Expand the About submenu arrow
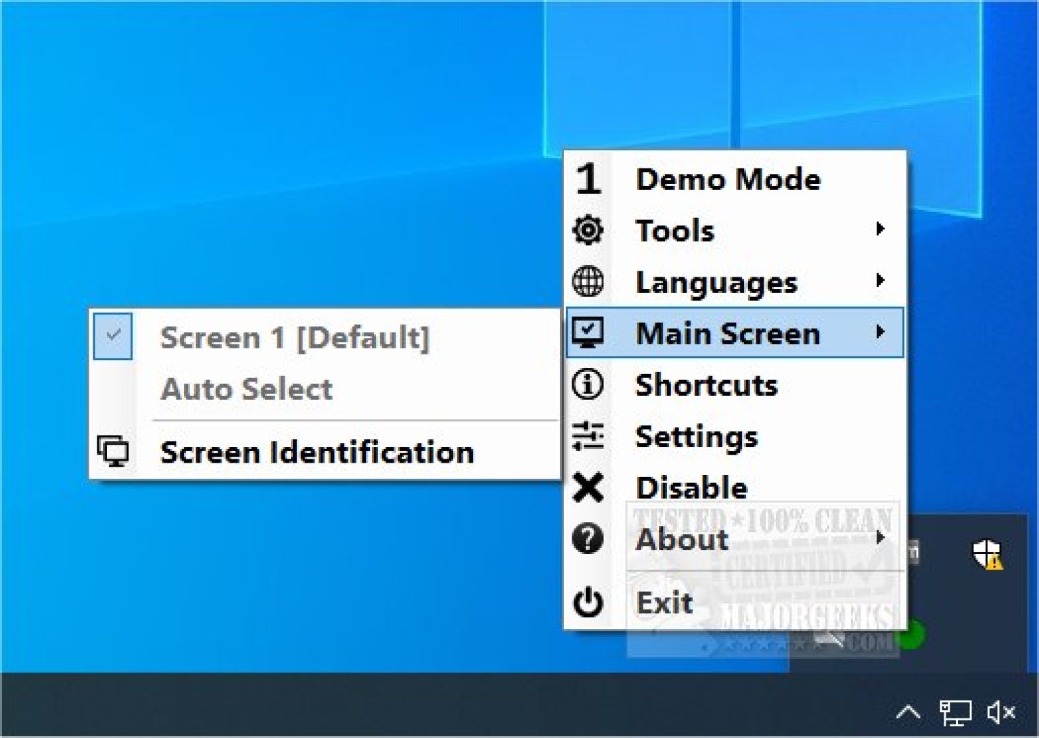This screenshot has height=738, width=1039. tap(881, 538)
